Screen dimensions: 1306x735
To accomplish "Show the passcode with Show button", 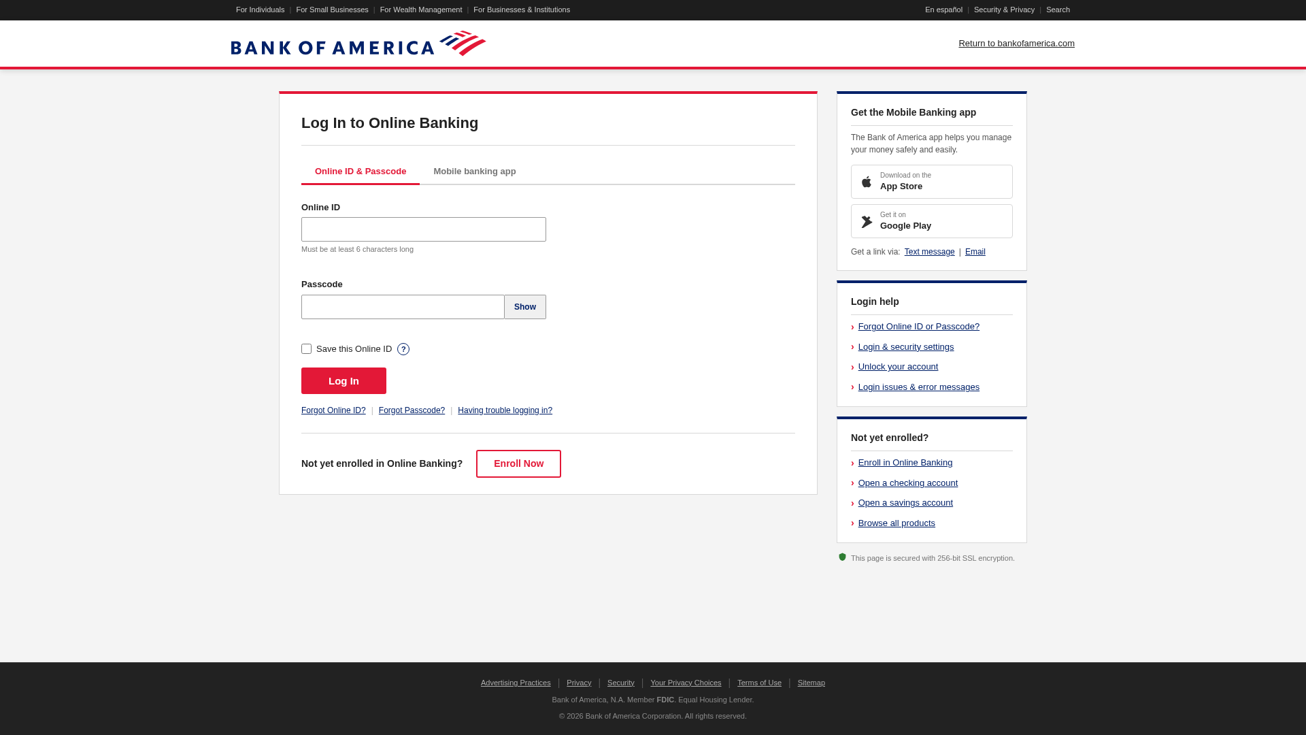I will click(525, 307).
